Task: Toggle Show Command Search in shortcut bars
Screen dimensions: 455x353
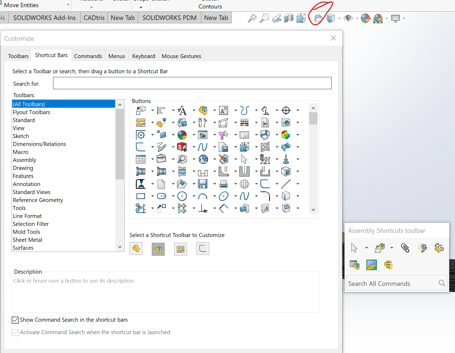Action: tap(15, 320)
